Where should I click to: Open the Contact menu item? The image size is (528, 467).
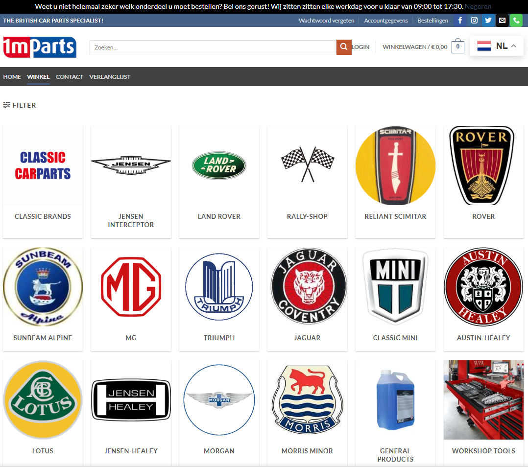coord(70,77)
